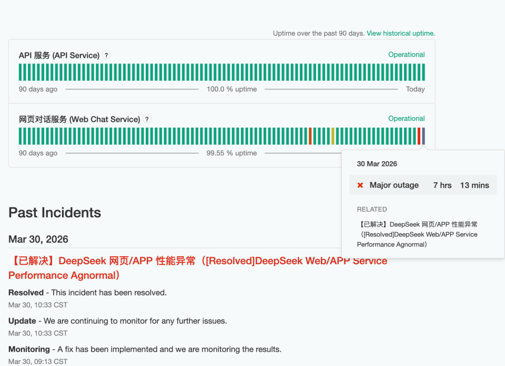Screen dimensions: 505x366
Task: Click the Operational status of Web Chat Service
Action: [x=406, y=119]
